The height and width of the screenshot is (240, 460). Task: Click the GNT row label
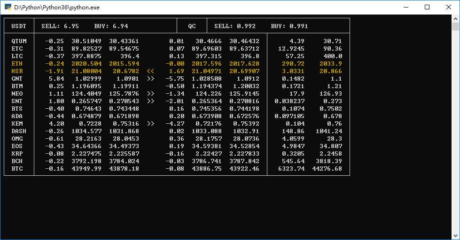(17, 78)
